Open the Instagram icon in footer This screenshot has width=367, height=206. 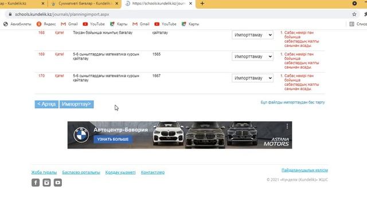coord(46,183)
